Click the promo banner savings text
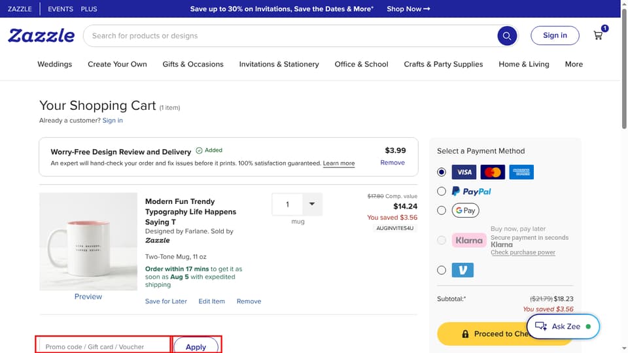Screen dimensions: 628x353 pos(281,8)
